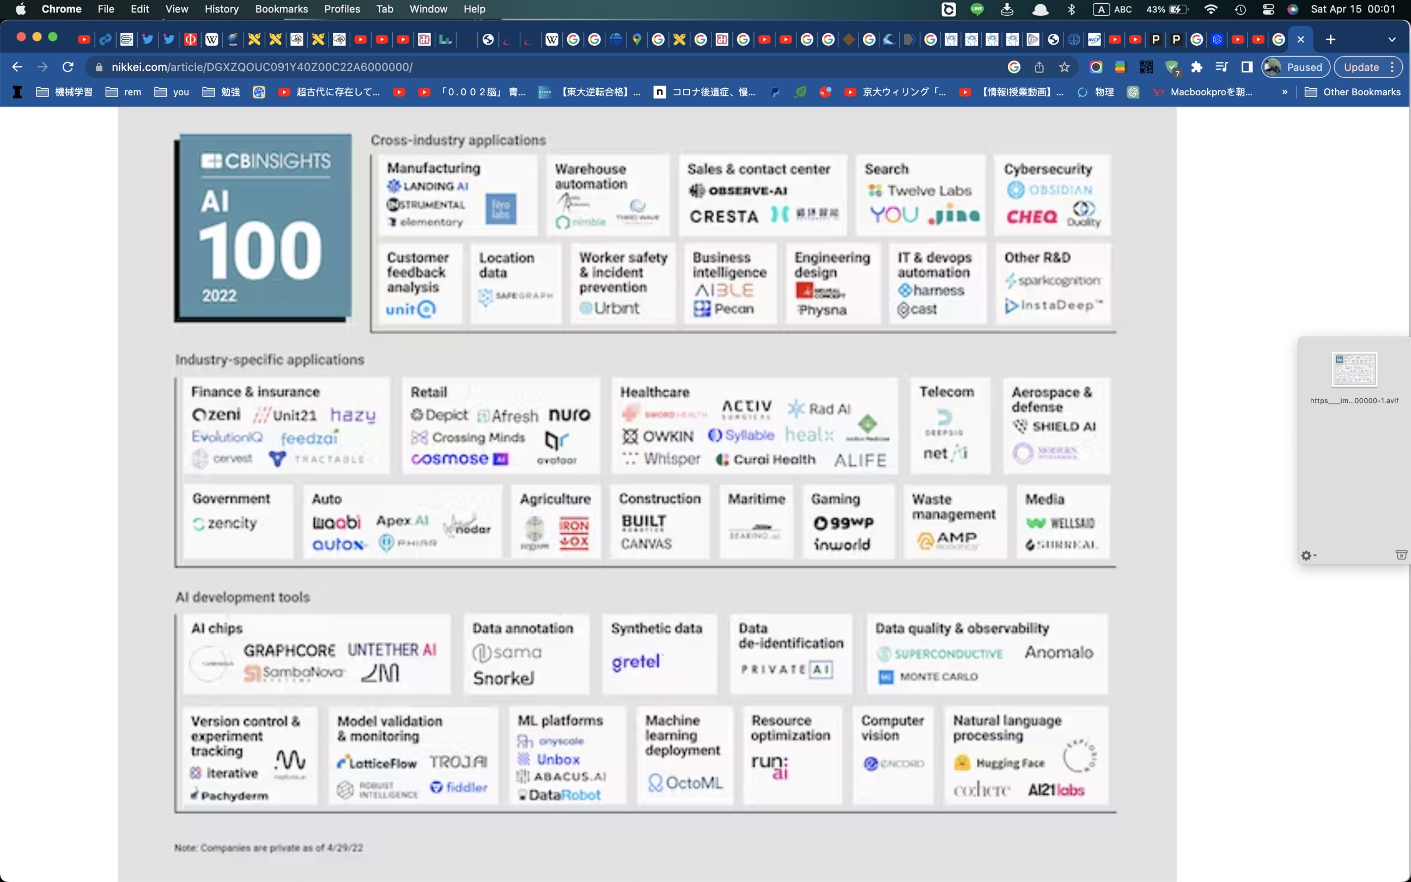Image resolution: width=1411 pixels, height=882 pixels.
Task: Open the shelf gear settings dropdown
Action: (1309, 555)
